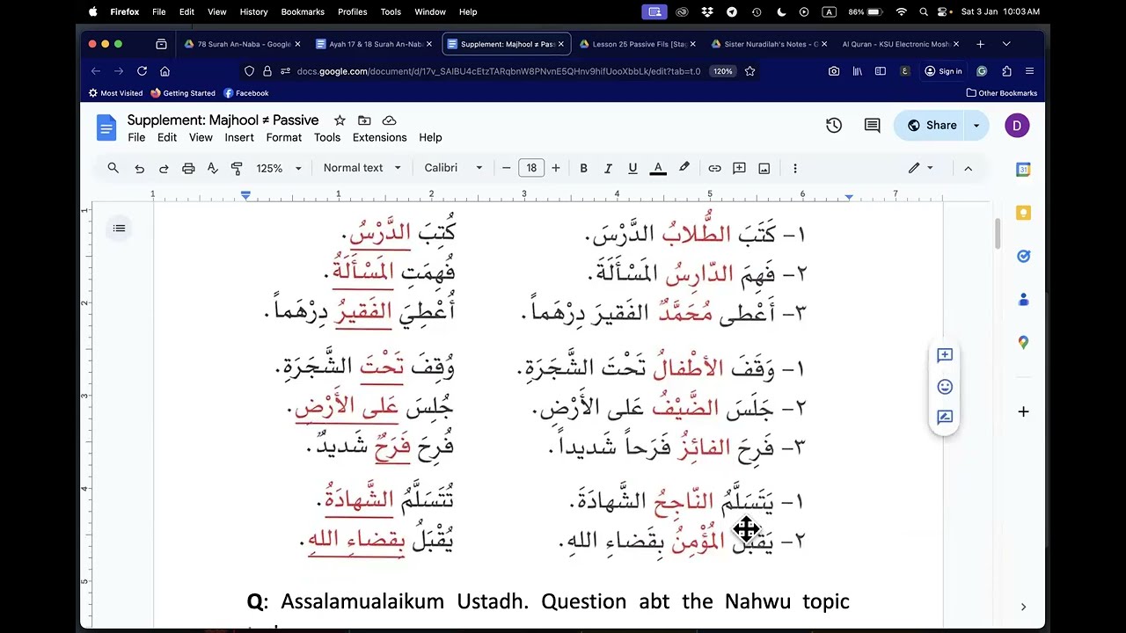Open Google Calendar side panel

pos(1023,170)
